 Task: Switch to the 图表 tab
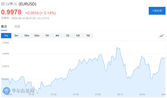click(17, 27)
